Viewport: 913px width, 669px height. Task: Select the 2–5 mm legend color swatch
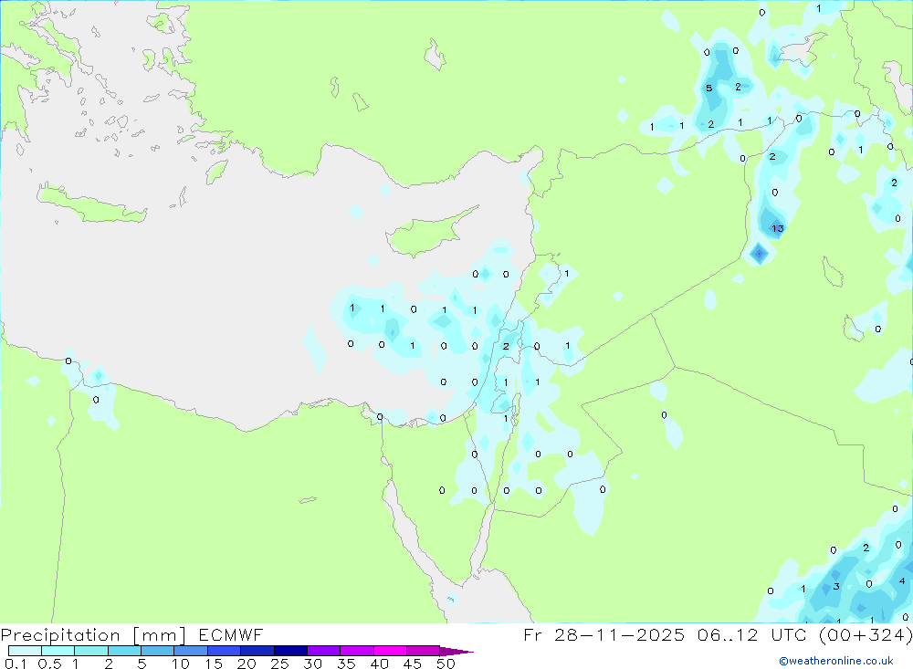124,651
